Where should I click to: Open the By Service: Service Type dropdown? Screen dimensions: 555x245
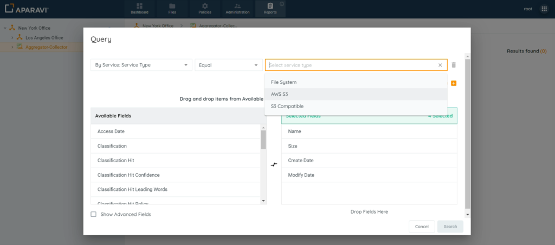[141, 65]
